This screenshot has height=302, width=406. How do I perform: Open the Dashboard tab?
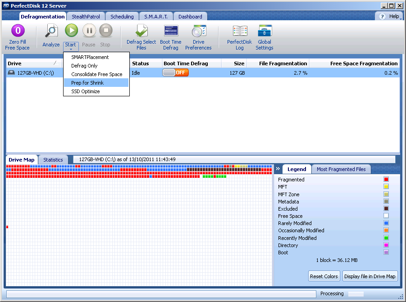190,17
